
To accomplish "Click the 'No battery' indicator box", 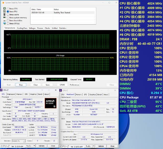I will [x=26, y=79].
